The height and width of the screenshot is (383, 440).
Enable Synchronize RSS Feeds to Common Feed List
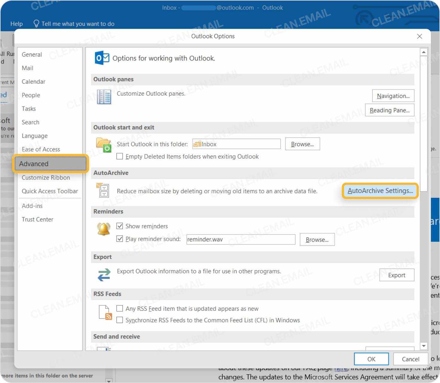[x=120, y=320]
